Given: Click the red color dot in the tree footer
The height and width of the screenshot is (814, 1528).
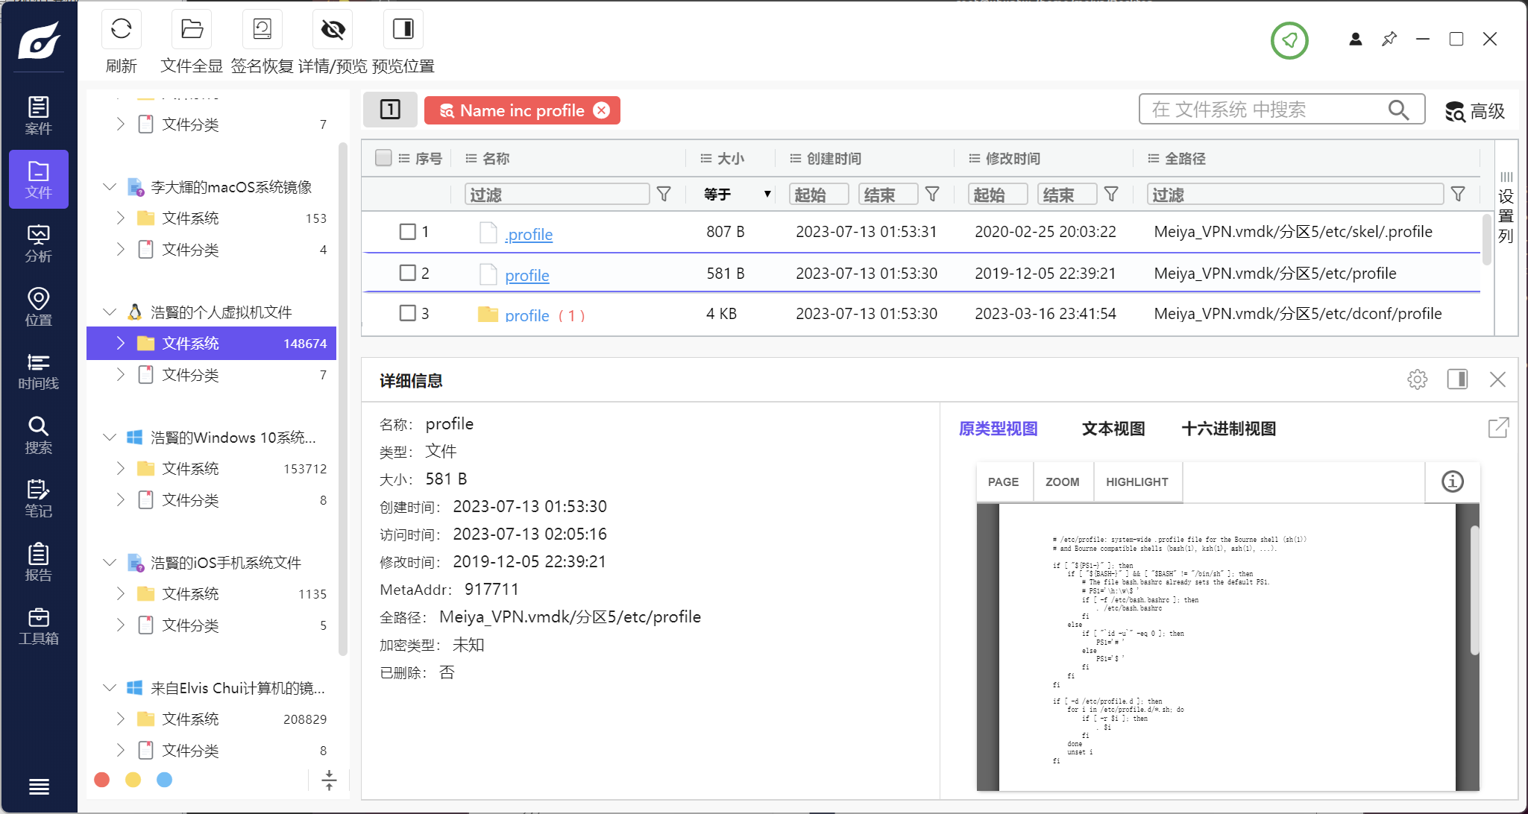Looking at the screenshot, I should 102,780.
